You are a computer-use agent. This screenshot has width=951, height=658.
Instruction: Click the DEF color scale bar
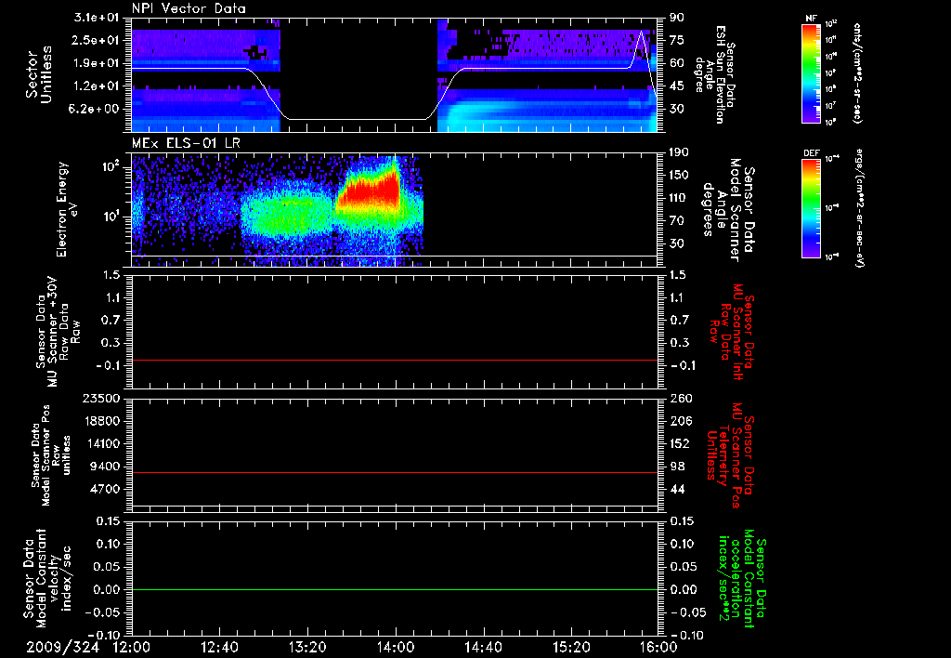(x=811, y=209)
